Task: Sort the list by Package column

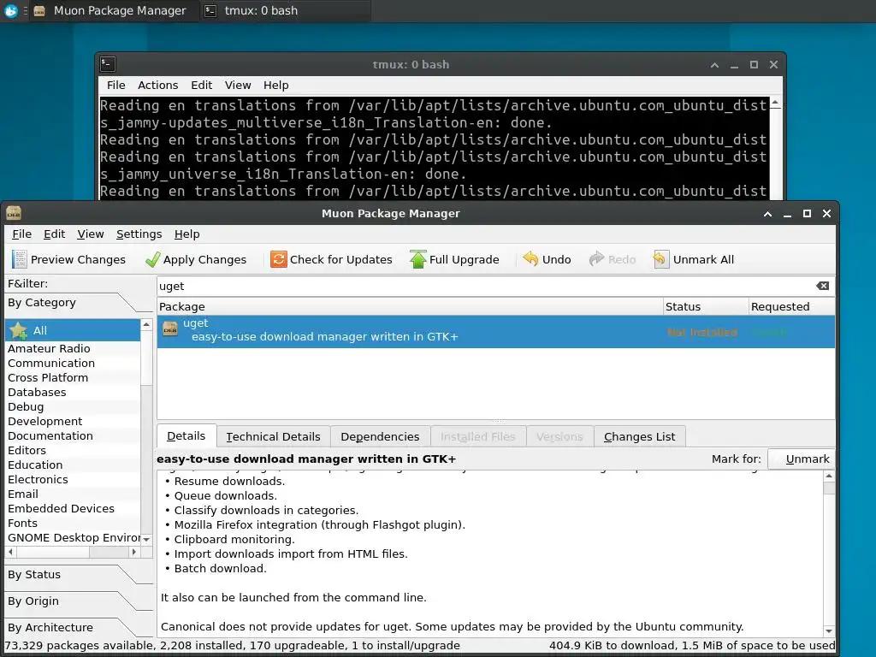Action: pos(410,307)
